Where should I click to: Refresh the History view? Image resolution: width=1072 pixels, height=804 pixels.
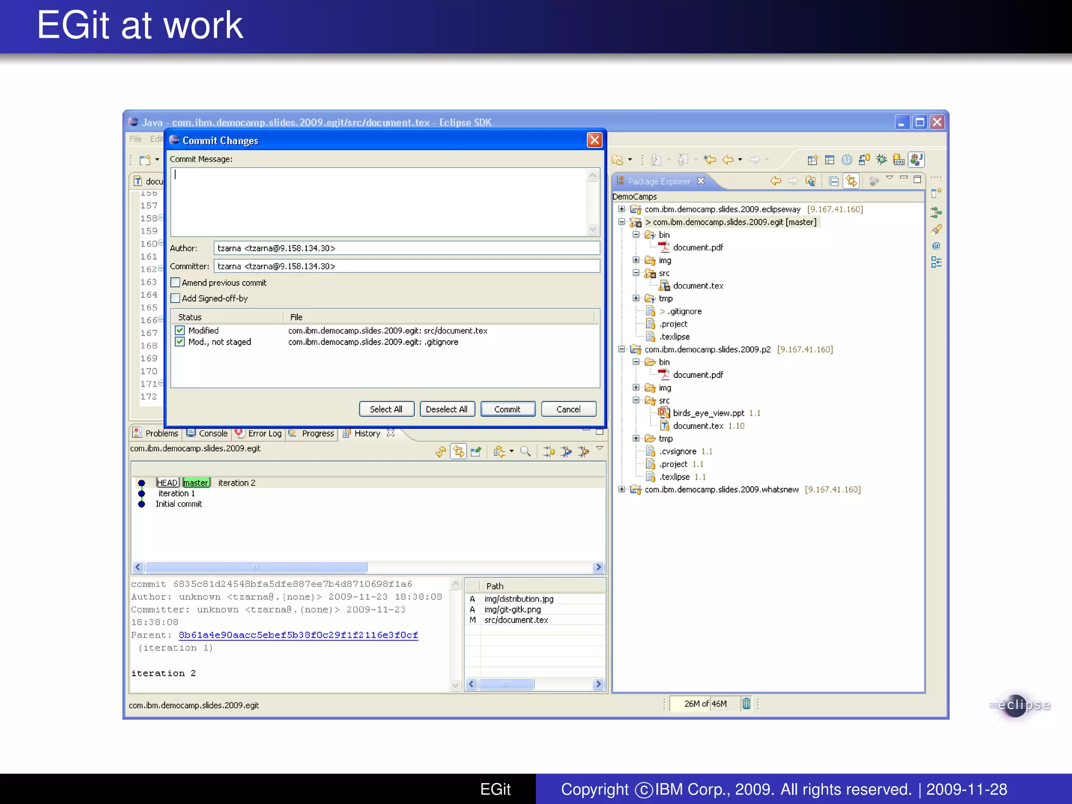pyautogui.click(x=441, y=451)
